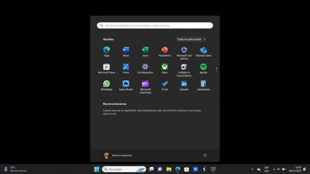Open Edge browser from the taskbar
This screenshot has height=174, width=310.
pos(178,169)
